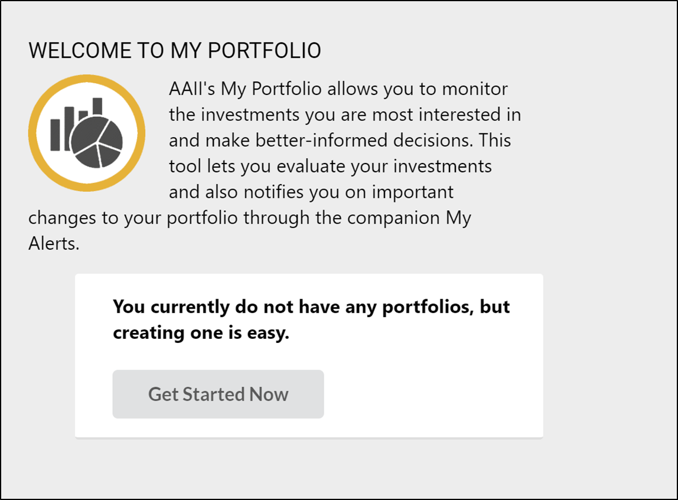Screen dimensions: 678x500
Task: Click the upper-right pie segment of the emblem
Action: coord(111,131)
